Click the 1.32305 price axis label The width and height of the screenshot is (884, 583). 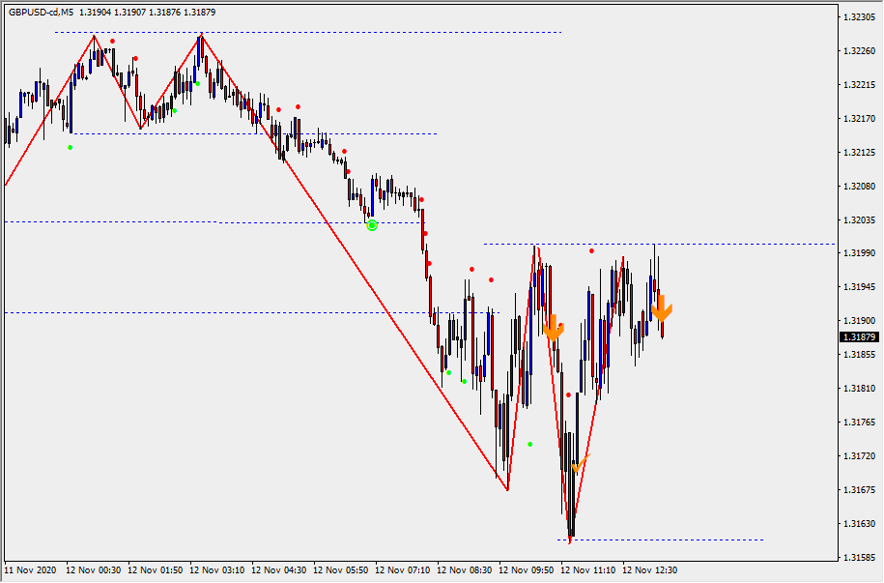coord(859,17)
